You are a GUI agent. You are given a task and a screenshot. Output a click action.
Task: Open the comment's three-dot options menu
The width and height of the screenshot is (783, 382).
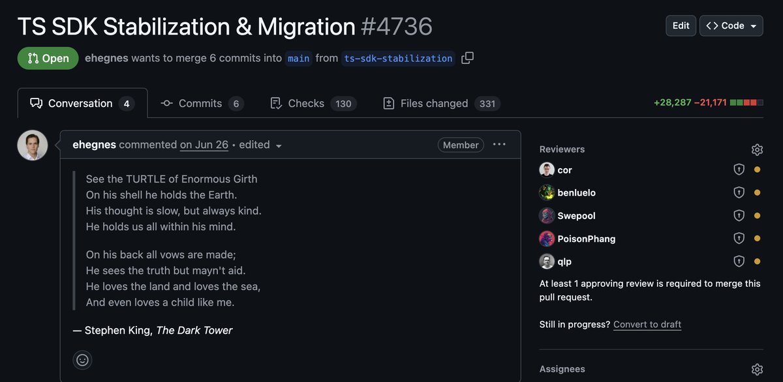[499, 145]
